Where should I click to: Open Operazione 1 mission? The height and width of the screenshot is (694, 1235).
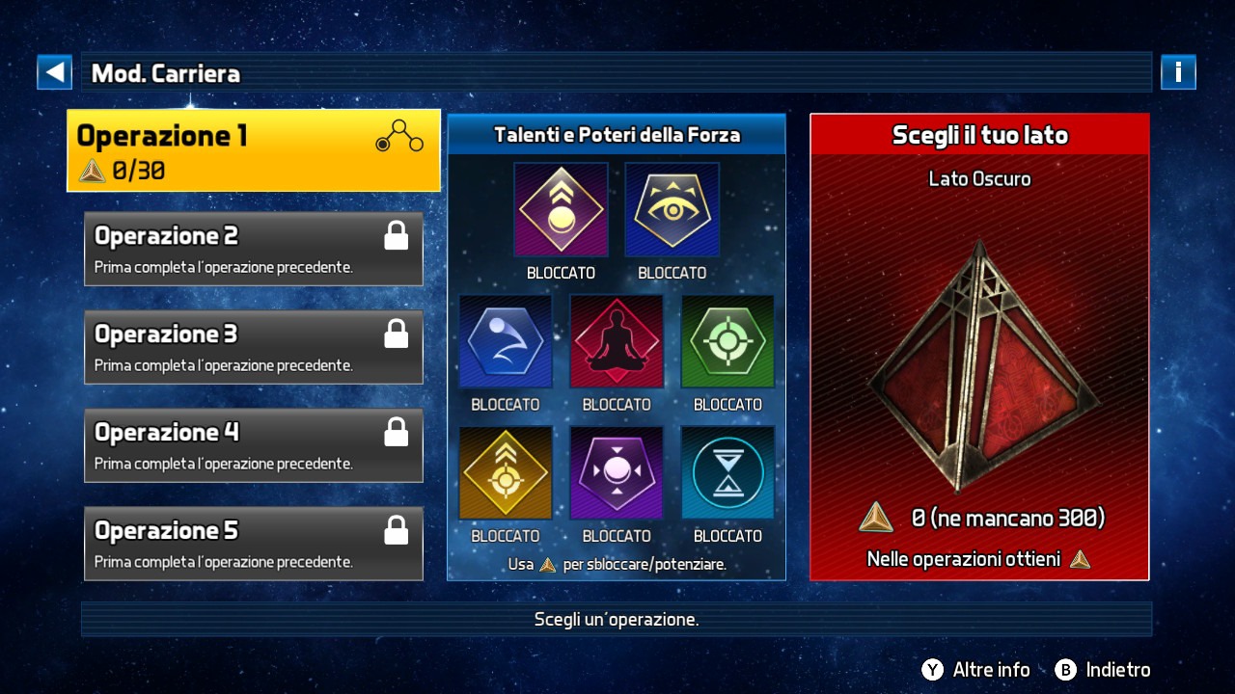coord(254,150)
